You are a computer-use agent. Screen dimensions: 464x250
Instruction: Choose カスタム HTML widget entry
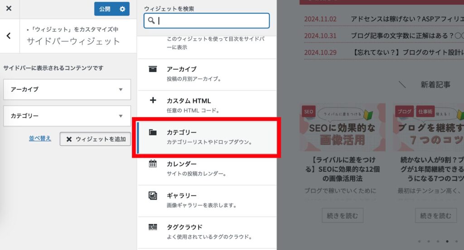pos(207,106)
